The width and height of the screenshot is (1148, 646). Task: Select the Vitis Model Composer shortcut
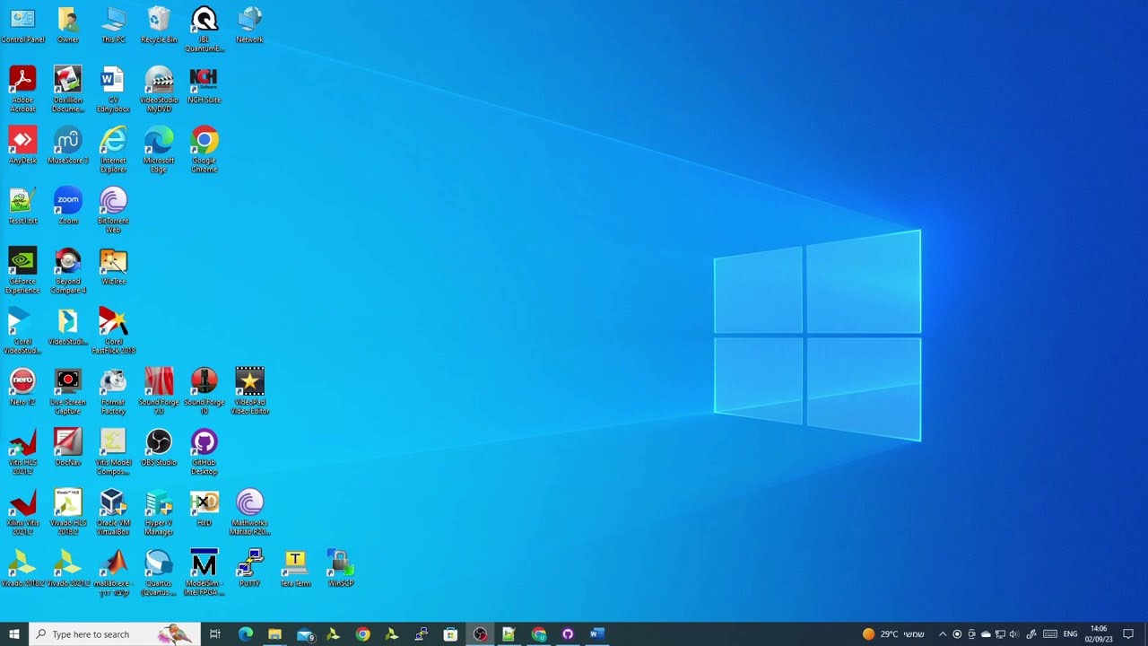(113, 451)
